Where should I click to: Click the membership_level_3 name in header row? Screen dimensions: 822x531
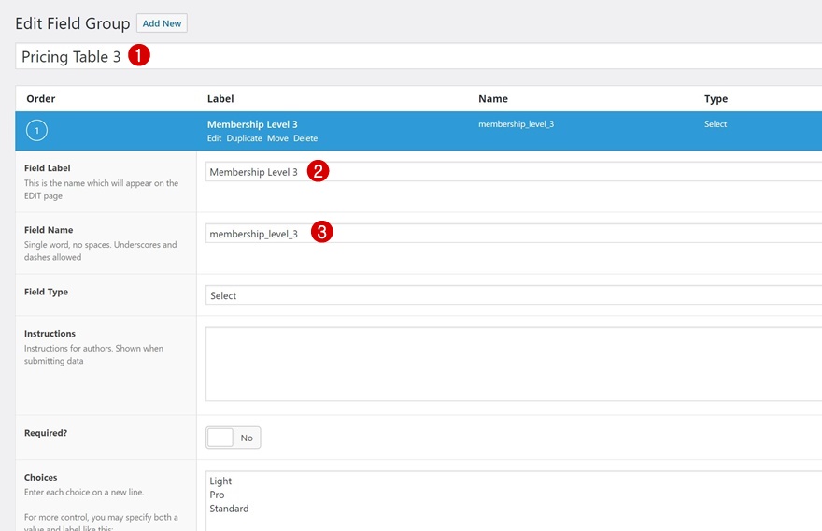coord(516,124)
